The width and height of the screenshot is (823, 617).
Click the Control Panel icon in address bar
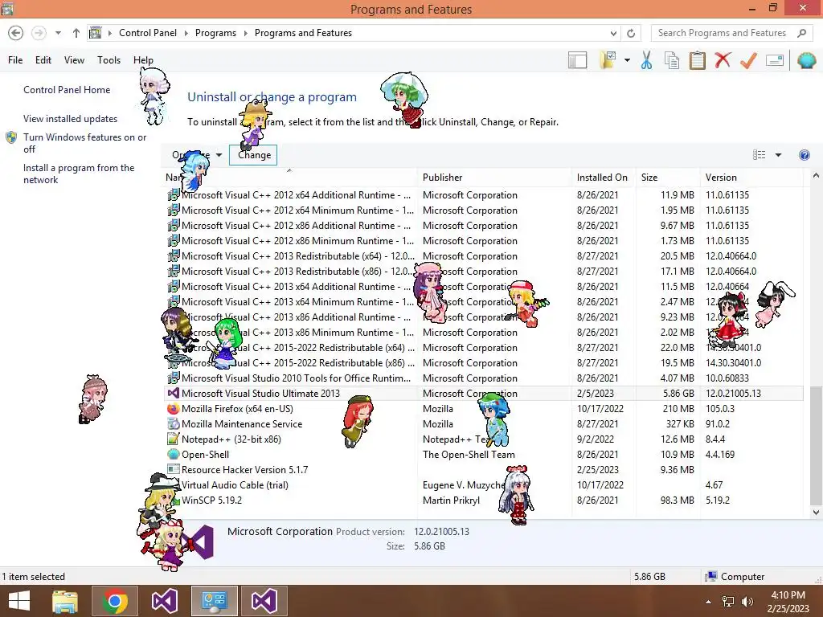coord(95,33)
